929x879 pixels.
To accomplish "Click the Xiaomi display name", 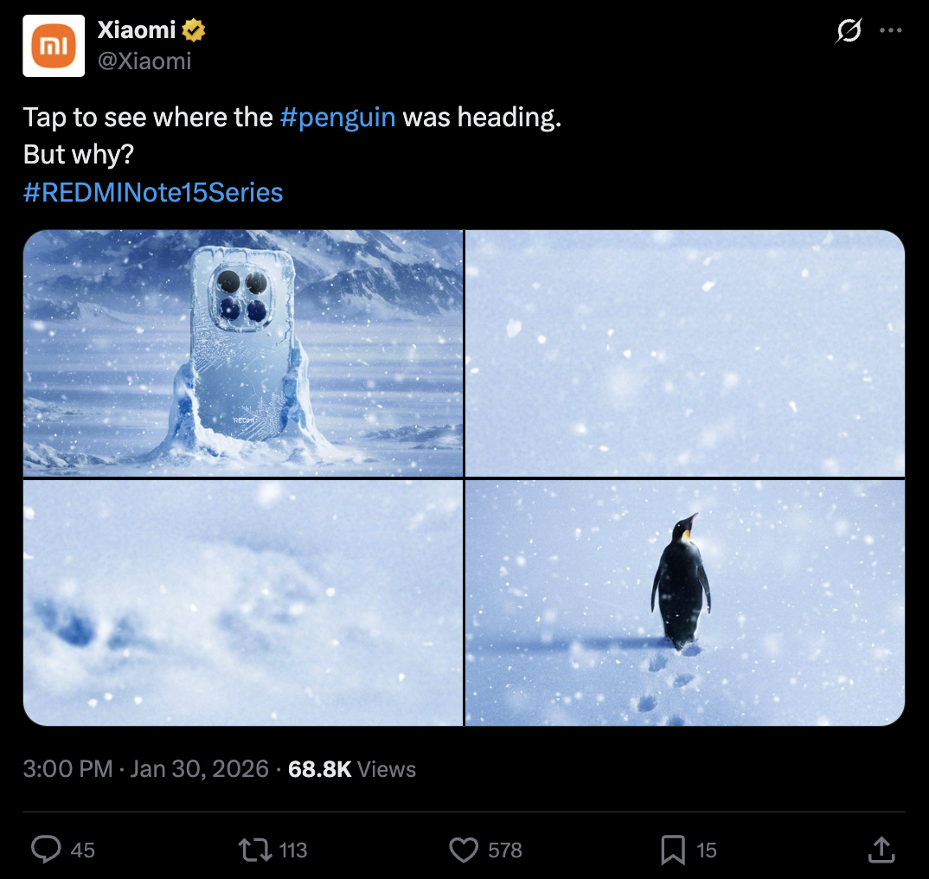I will (135, 29).
